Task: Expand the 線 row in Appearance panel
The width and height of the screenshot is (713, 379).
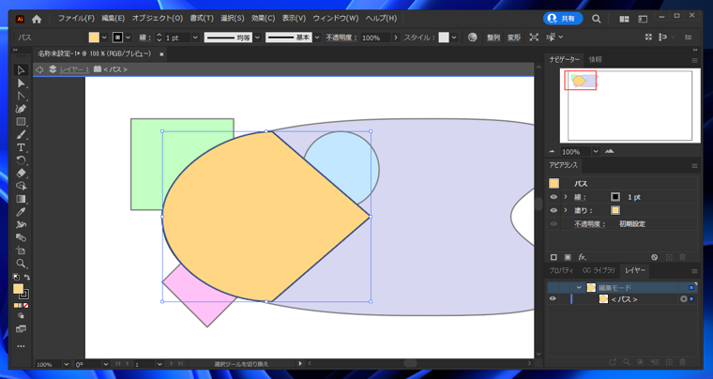Action: (x=565, y=197)
